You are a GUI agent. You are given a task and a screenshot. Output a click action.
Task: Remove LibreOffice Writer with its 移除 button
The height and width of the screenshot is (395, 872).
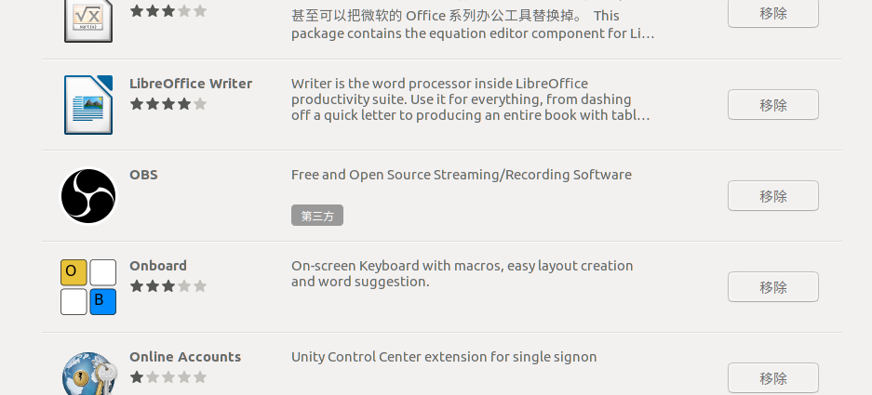tap(773, 104)
